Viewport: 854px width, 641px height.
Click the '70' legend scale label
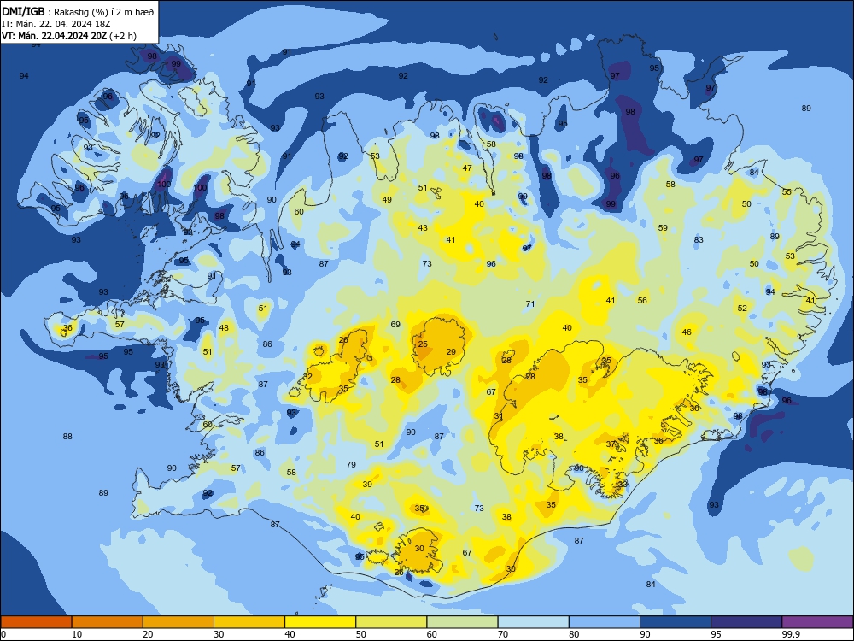point(503,634)
